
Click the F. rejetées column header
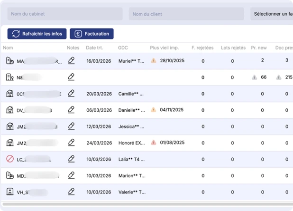(x=202, y=48)
